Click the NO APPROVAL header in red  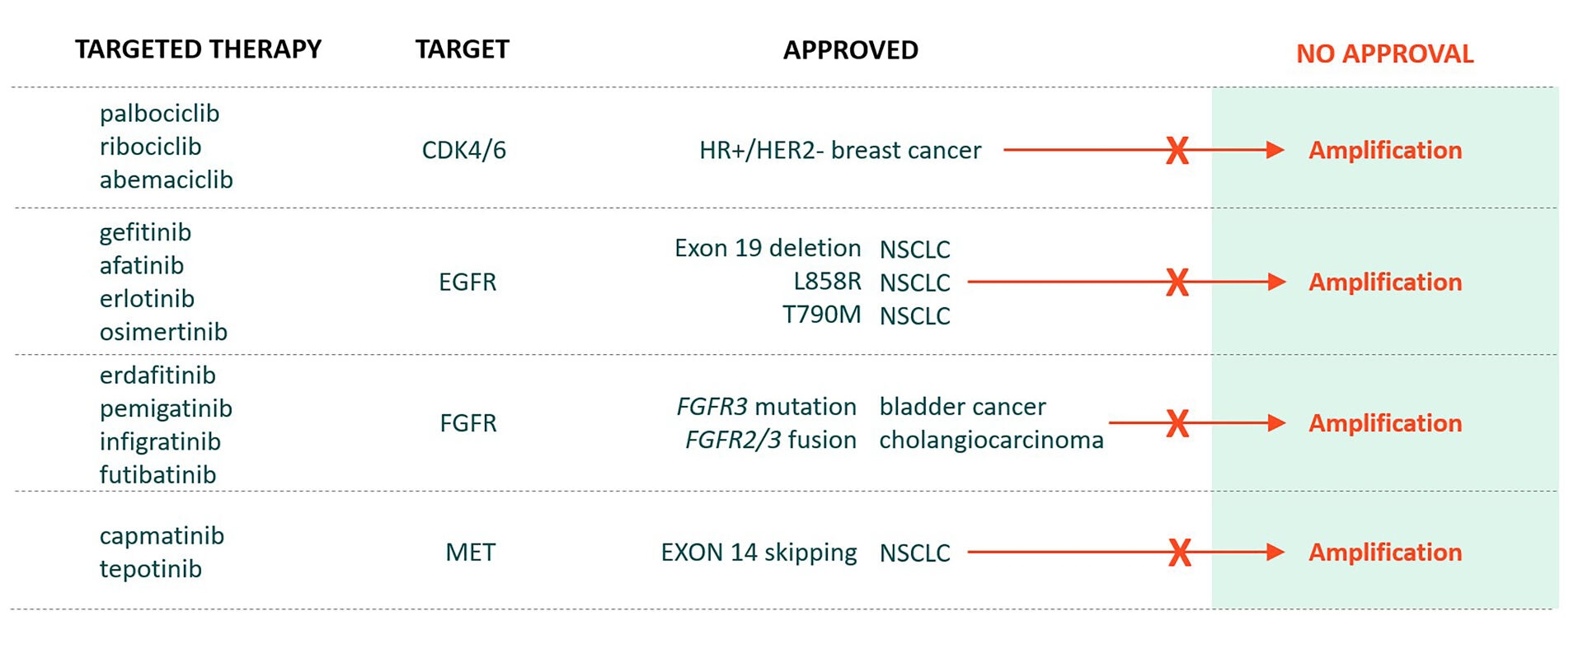(x=1384, y=54)
